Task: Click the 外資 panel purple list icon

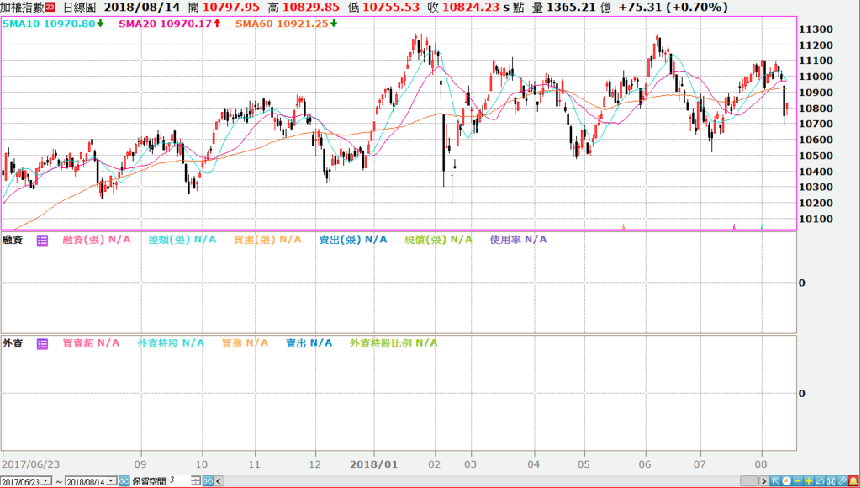Action: pyautogui.click(x=42, y=344)
